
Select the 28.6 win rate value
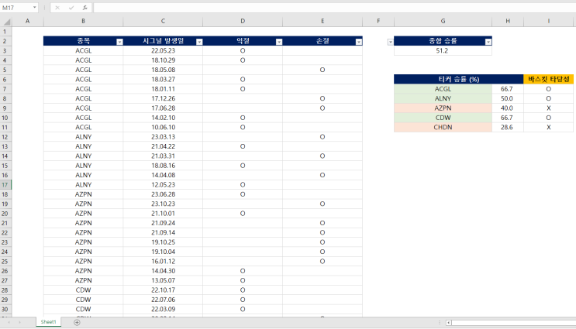pos(507,127)
